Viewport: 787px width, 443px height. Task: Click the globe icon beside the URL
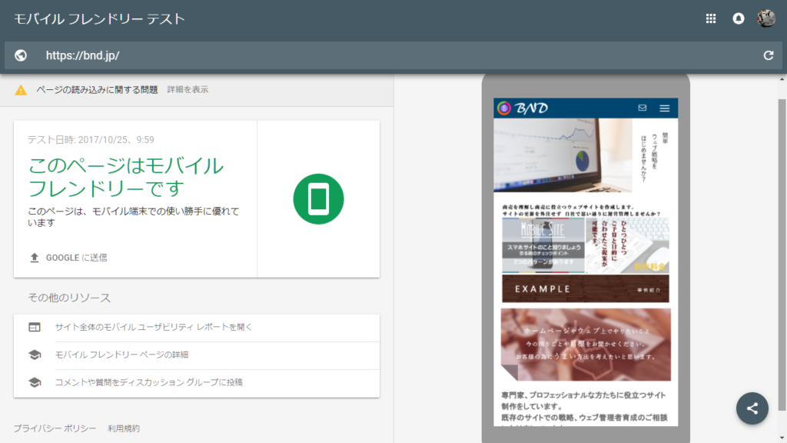click(21, 55)
